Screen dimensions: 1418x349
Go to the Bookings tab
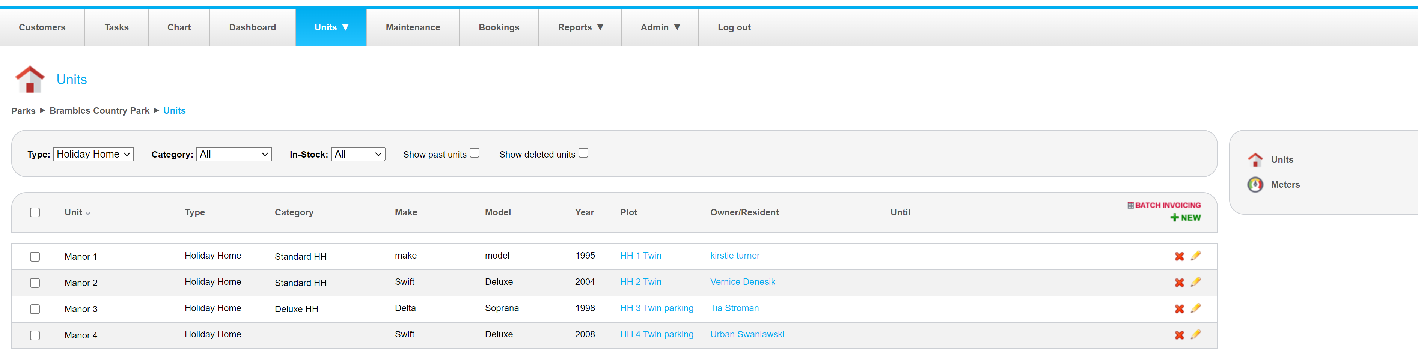tap(499, 27)
